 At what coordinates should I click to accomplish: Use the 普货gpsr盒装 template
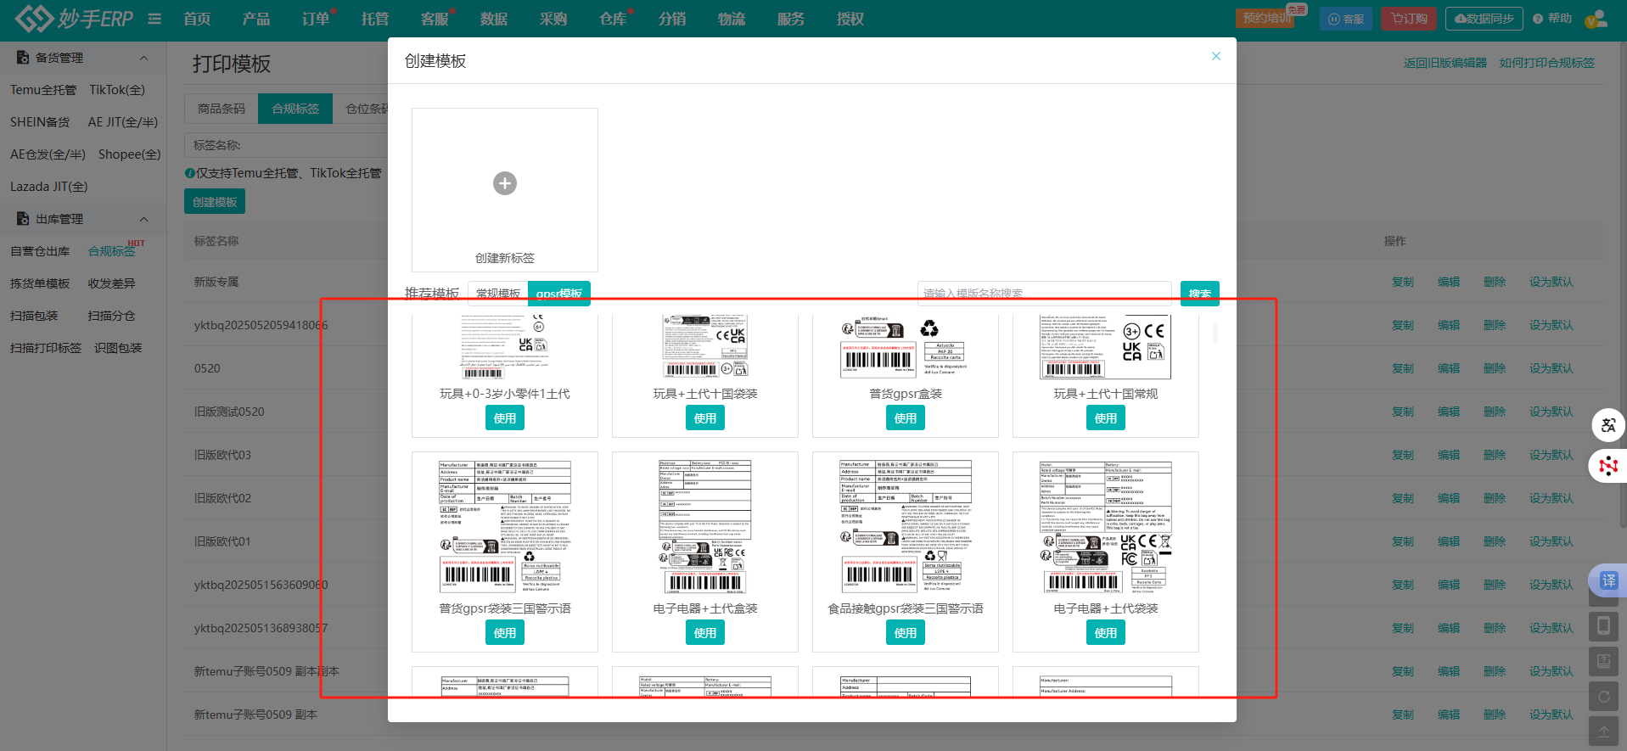[905, 418]
